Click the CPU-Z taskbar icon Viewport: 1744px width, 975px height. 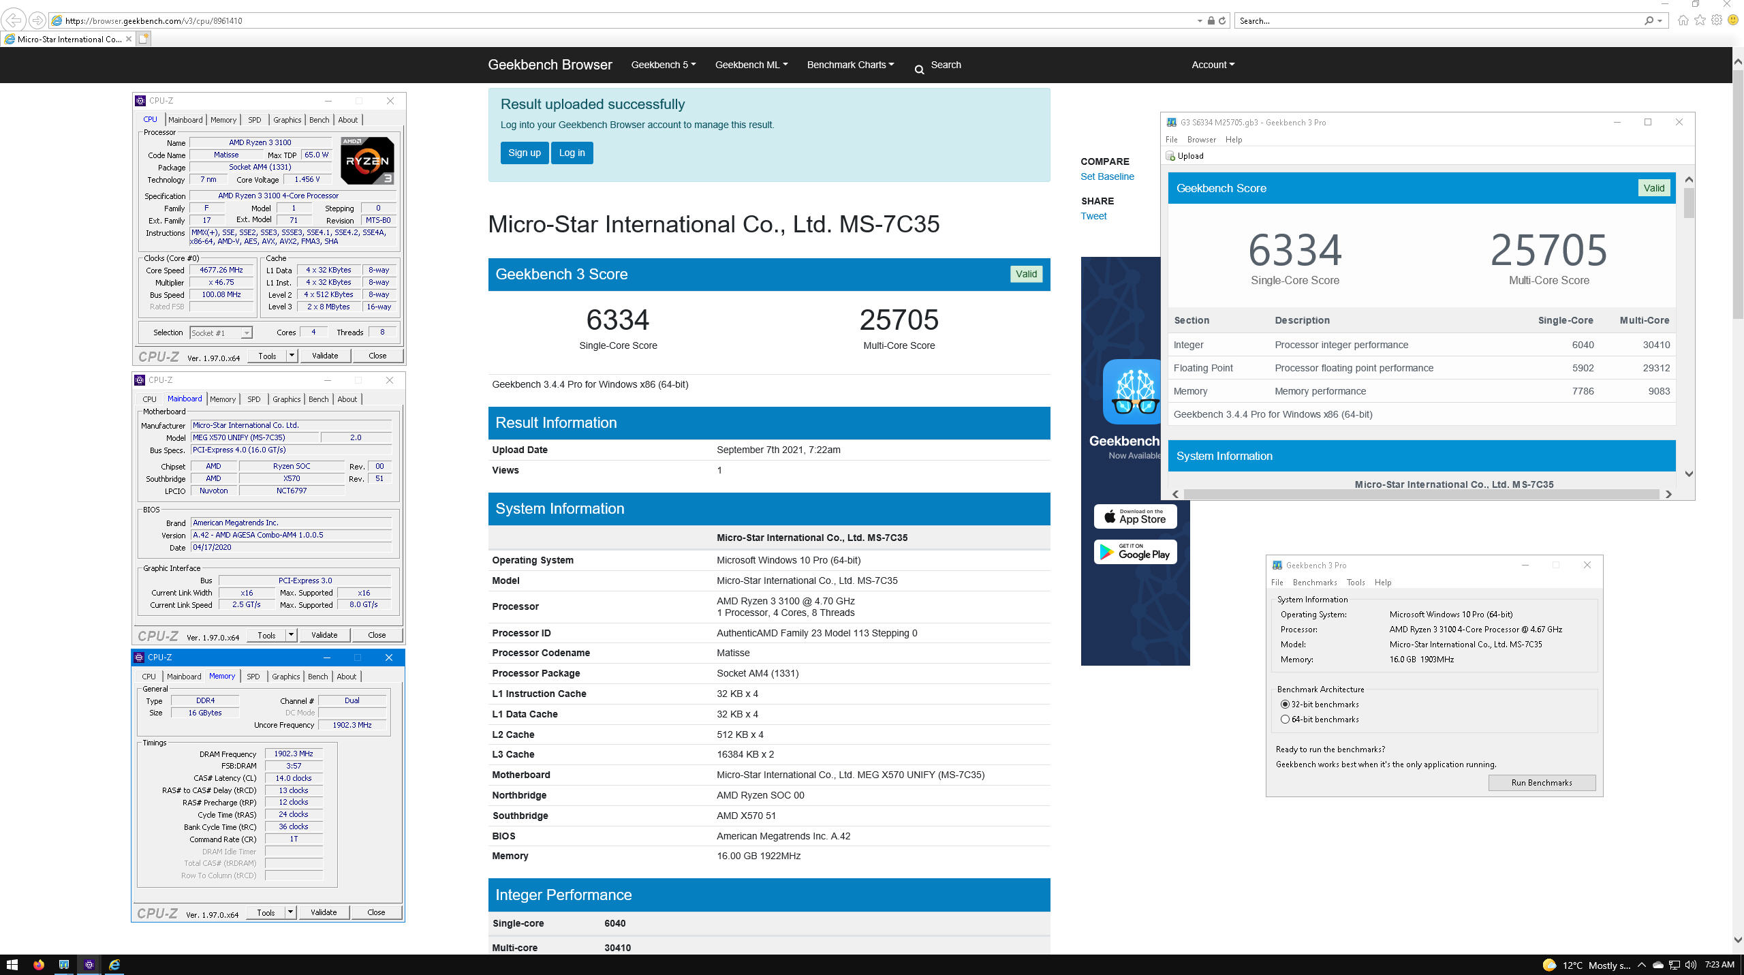coord(89,965)
